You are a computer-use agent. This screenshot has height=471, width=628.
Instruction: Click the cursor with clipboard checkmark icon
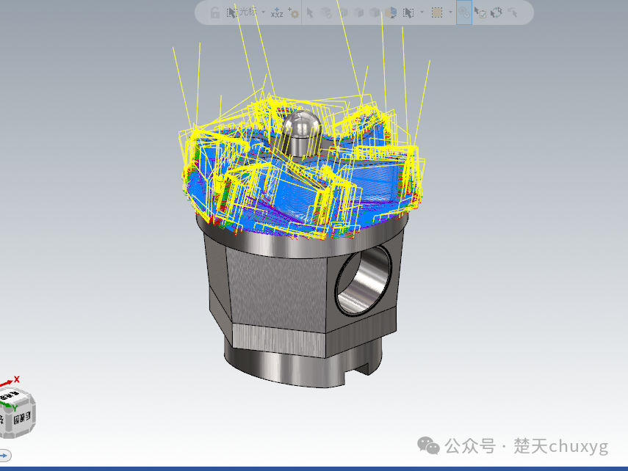[480, 12]
